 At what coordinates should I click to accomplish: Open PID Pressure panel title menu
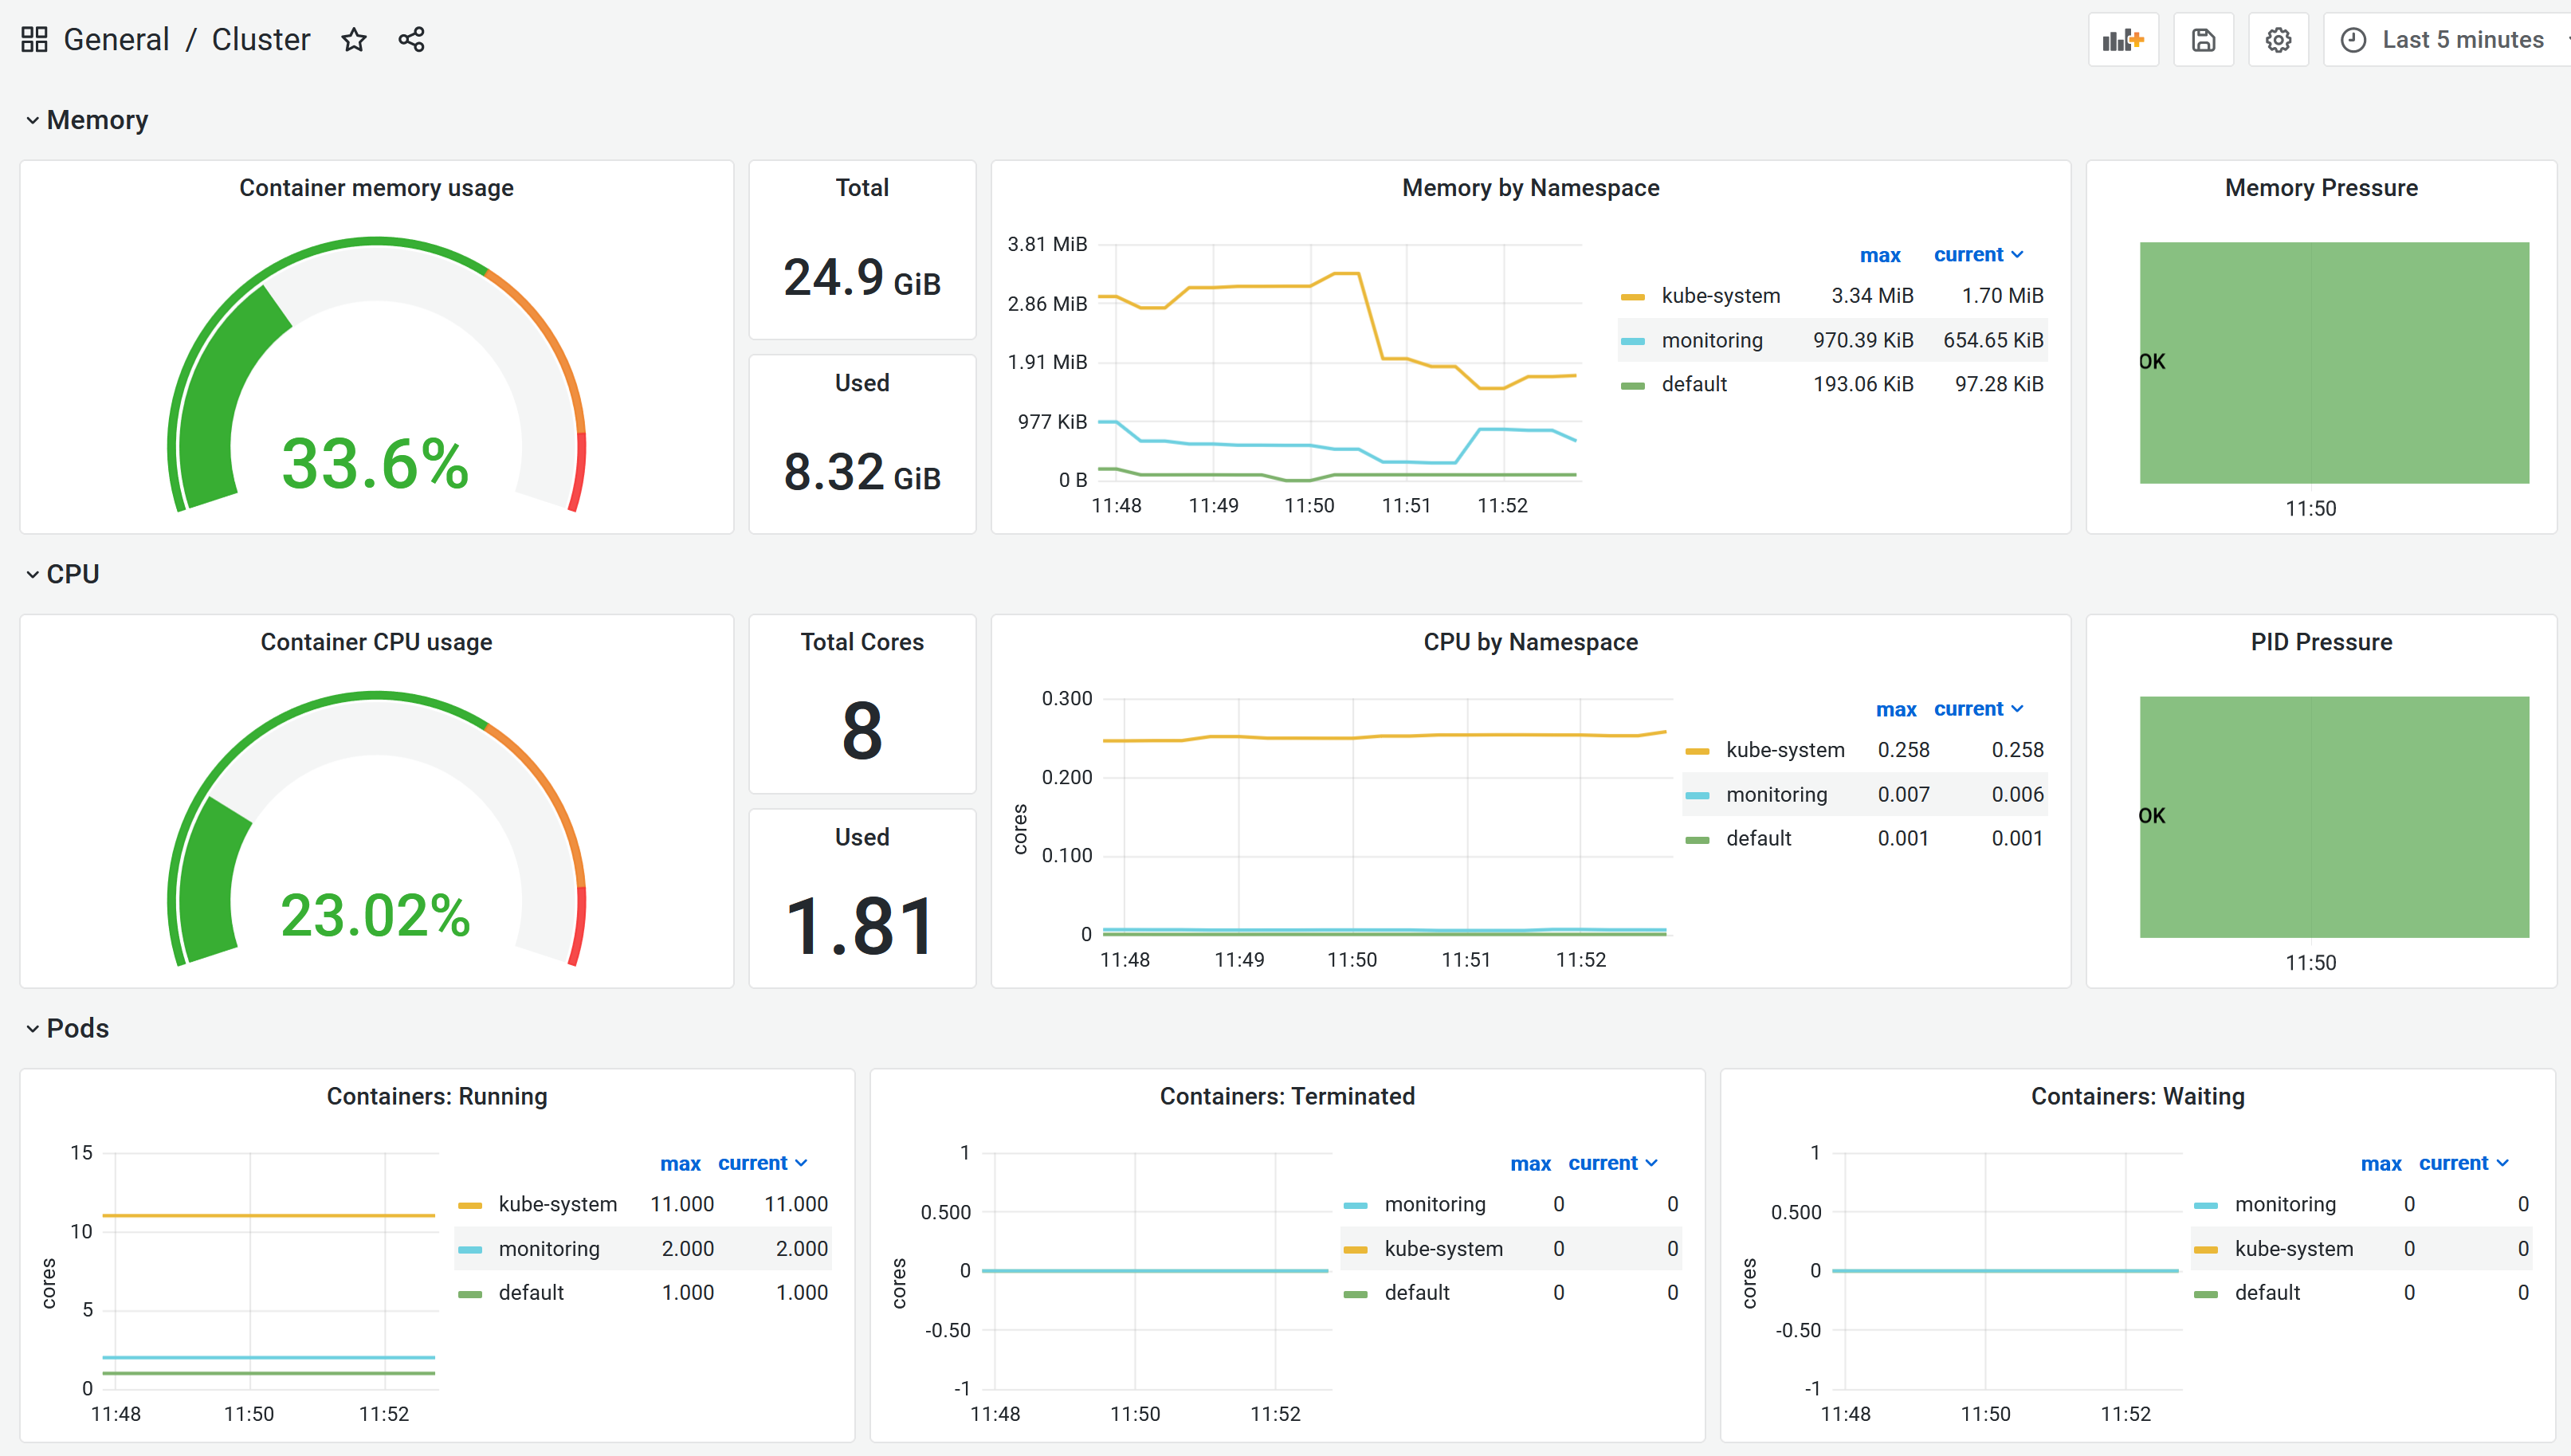(2321, 642)
